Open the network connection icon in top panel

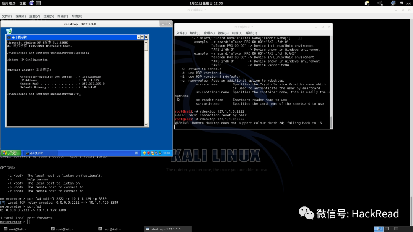coord(393,3)
